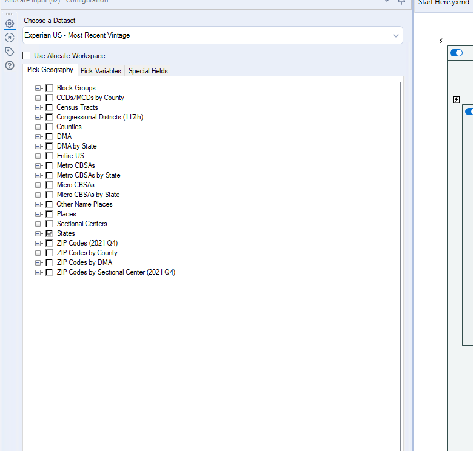Switch to the Pick Geography tab
The width and height of the screenshot is (473, 451).
50,70
